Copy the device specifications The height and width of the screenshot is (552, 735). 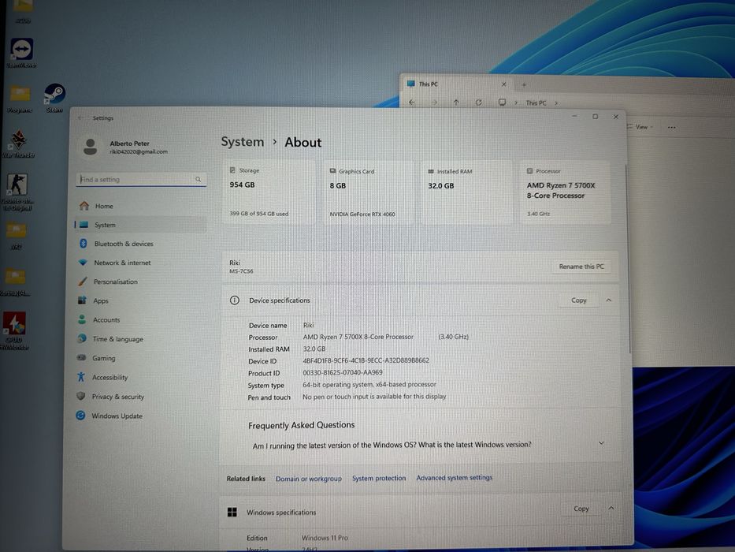tap(578, 300)
